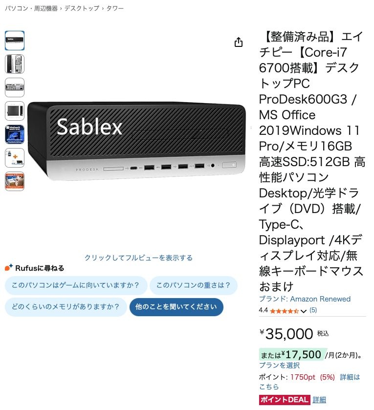Select the third thumbnail showing rear ports
The height and width of the screenshot is (410, 374).
(x=15, y=87)
